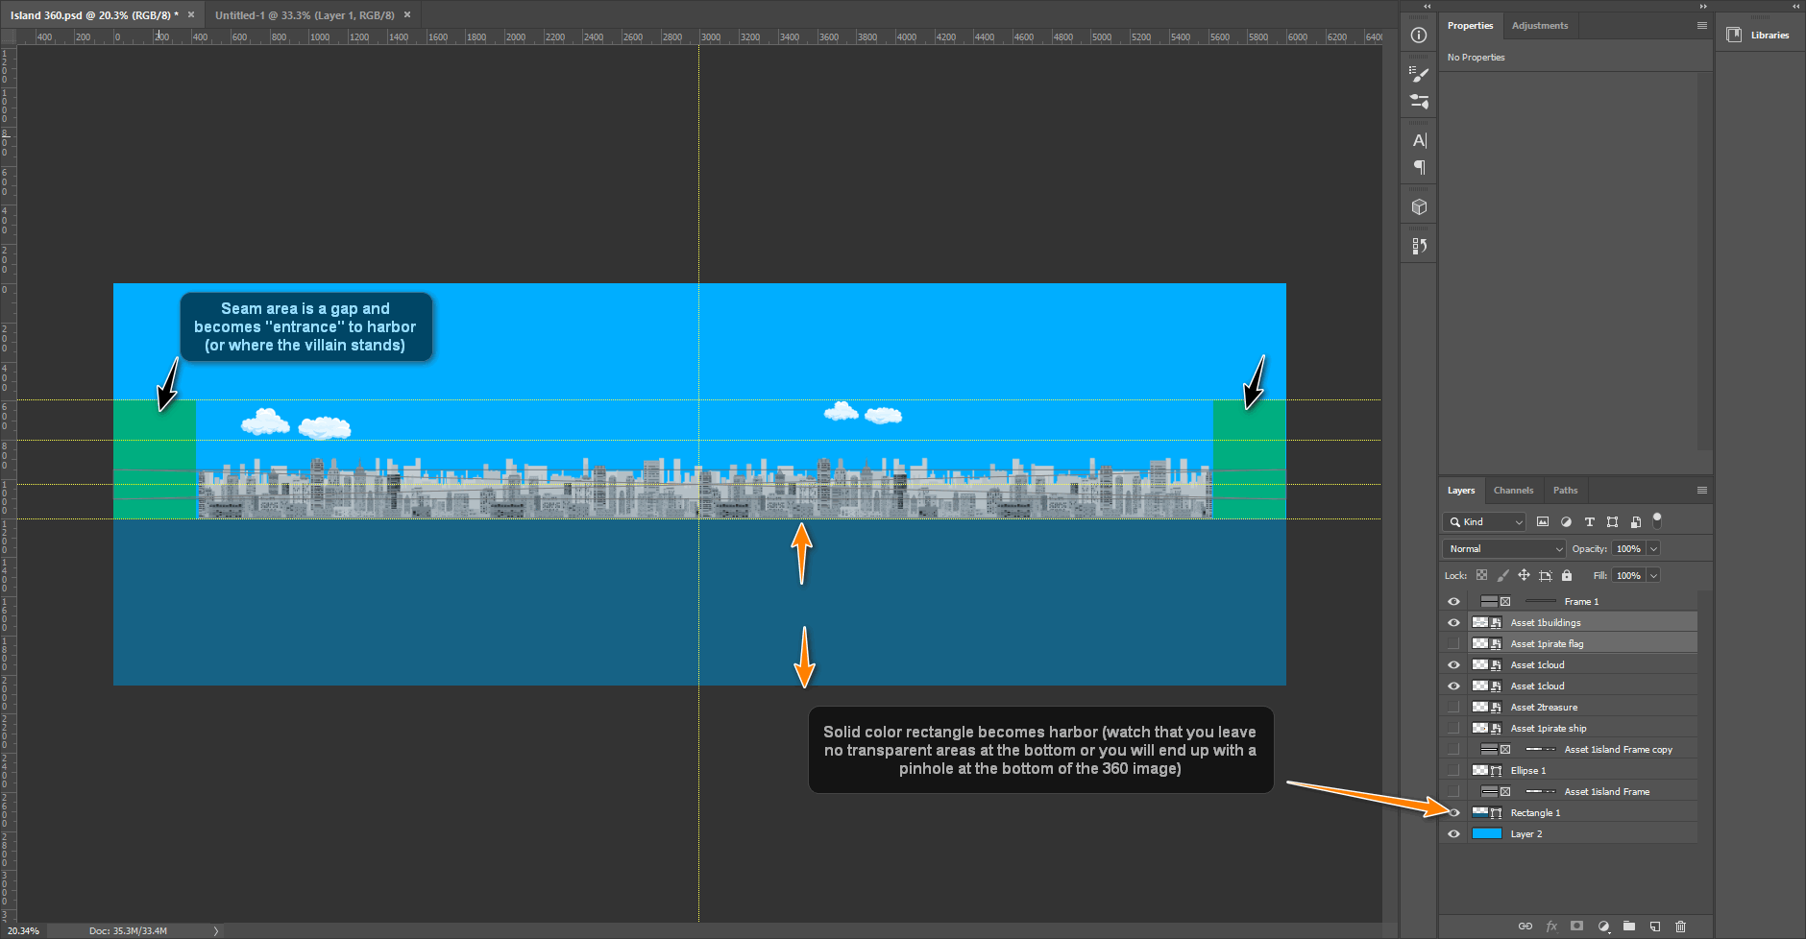Click the create new layer icon
Image resolution: width=1806 pixels, height=939 pixels.
click(1655, 927)
